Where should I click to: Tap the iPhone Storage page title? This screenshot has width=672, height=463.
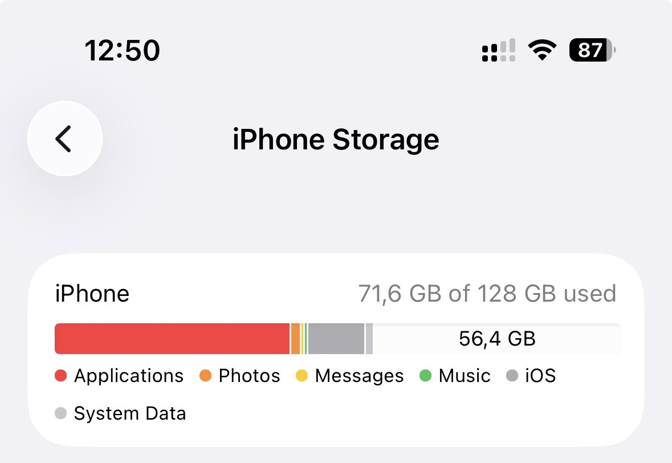[x=336, y=139]
